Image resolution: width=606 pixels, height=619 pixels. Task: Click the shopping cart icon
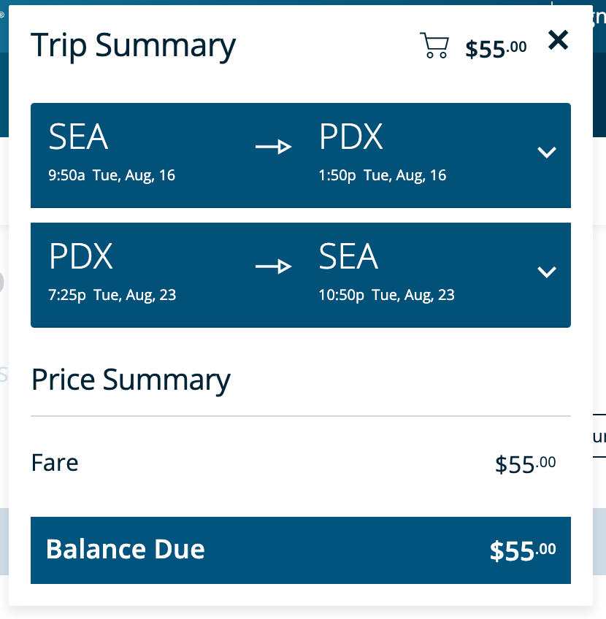click(434, 45)
